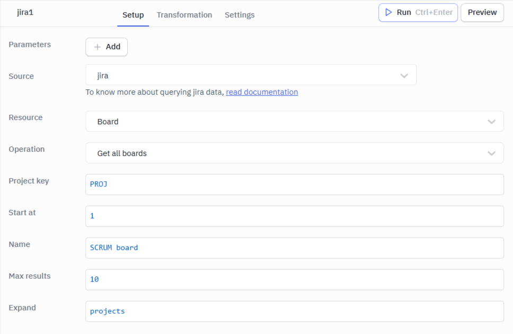Screen dimensions: 513x334
Task: Click the Start at label
Action: (22, 212)
